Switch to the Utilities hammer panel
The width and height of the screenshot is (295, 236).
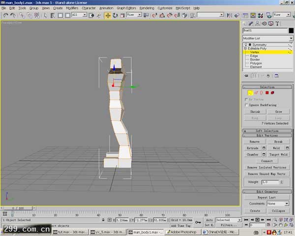[277, 24]
